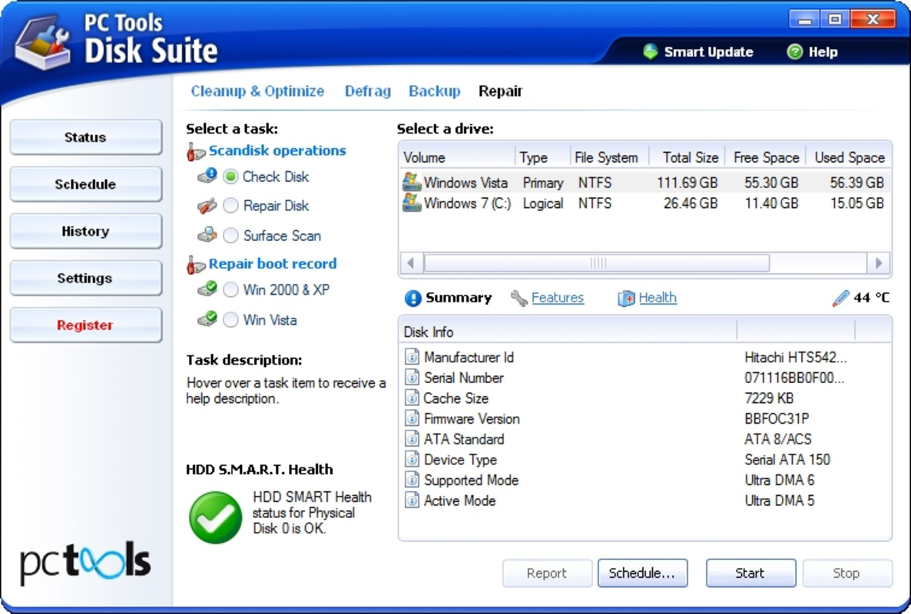Click the Health medical icon
Viewport: 911px width, 614px height.
(x=626, y=299)
